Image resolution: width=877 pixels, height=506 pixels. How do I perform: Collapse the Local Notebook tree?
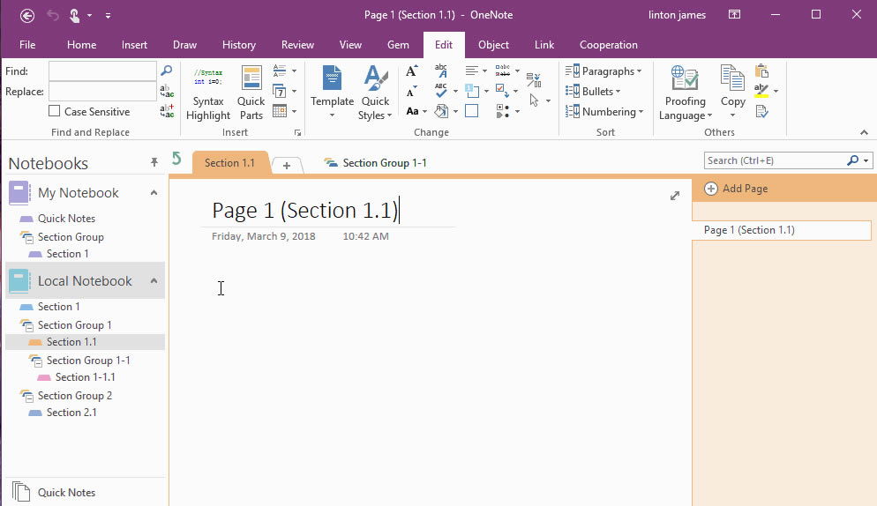(154, 281)
